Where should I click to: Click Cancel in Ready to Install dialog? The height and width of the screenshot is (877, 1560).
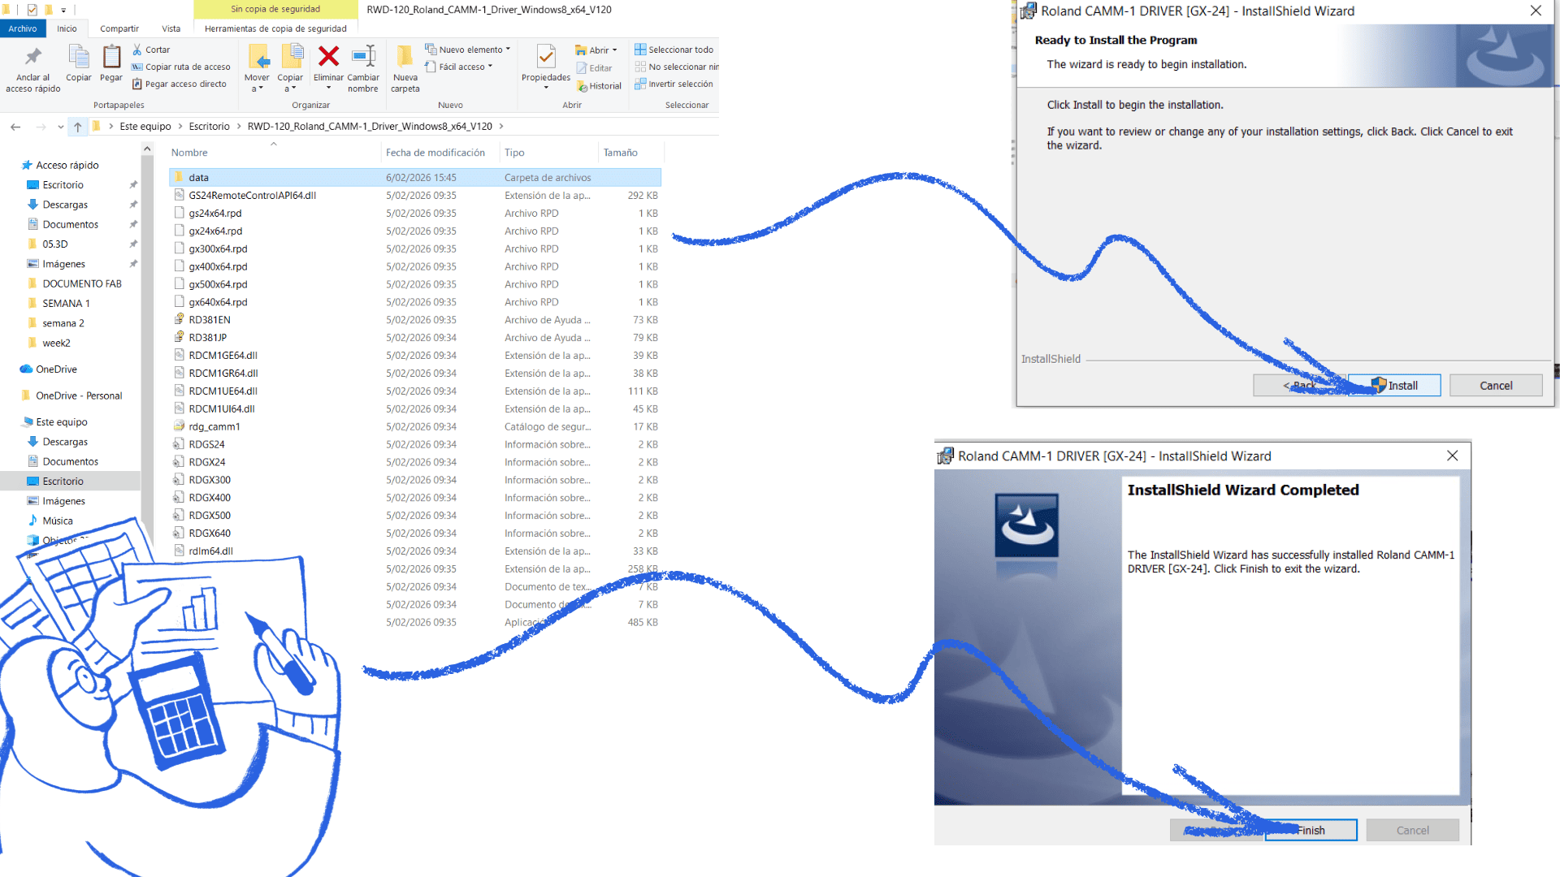tap(1495, 386)
